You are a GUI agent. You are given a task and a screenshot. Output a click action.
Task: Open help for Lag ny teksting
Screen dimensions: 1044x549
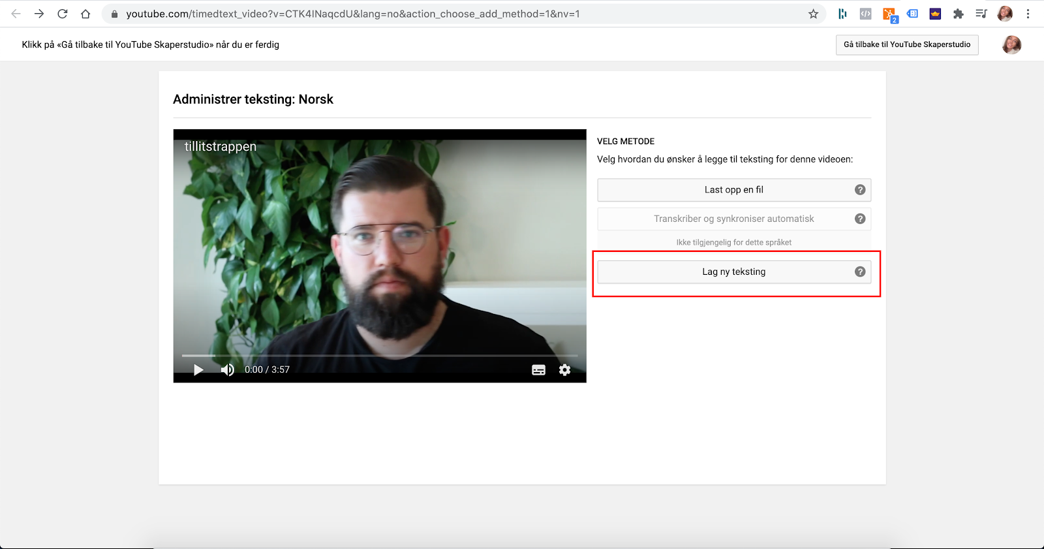[x=860, y=272]
